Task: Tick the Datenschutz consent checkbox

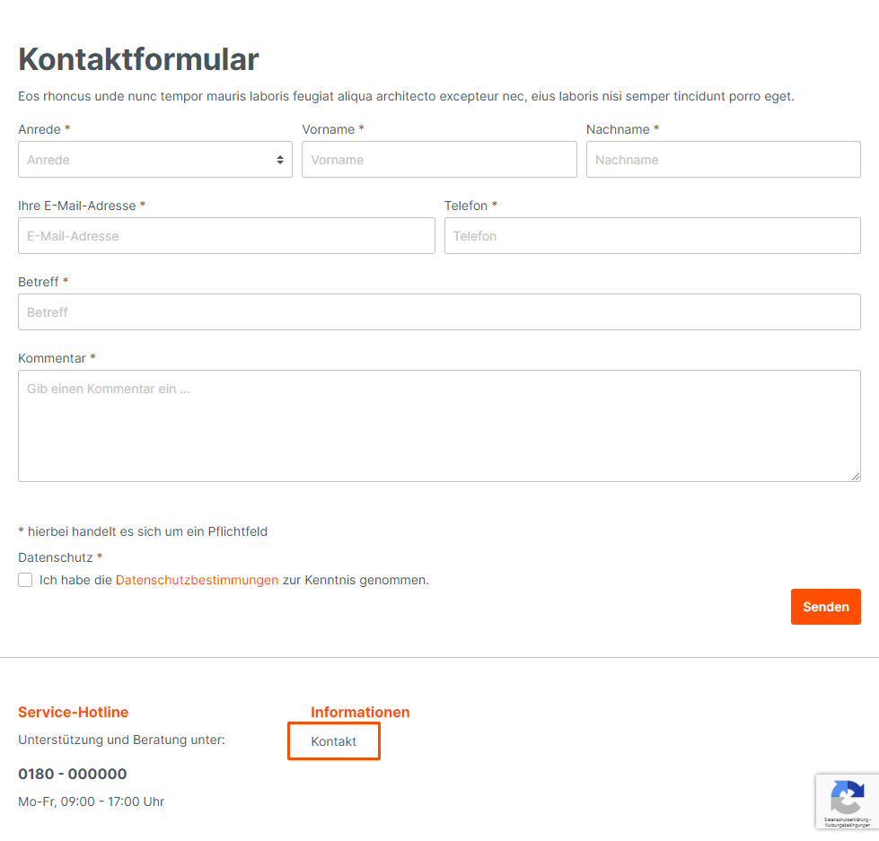Action: [25, 580]
